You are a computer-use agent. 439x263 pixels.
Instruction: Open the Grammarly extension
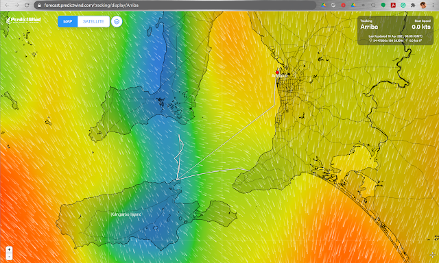[x=403, y=5]
